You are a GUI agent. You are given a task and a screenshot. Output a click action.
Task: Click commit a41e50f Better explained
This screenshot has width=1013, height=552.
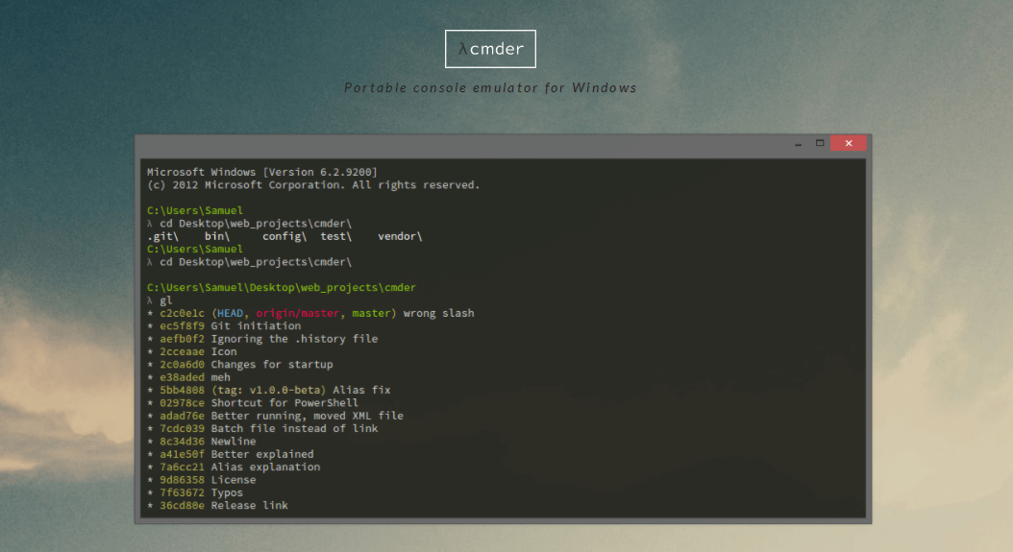(230, 454)
